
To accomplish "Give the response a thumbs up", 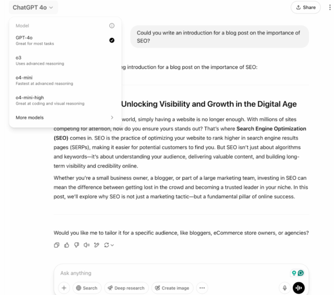I will pyautogui.click(x=66, y=245).
